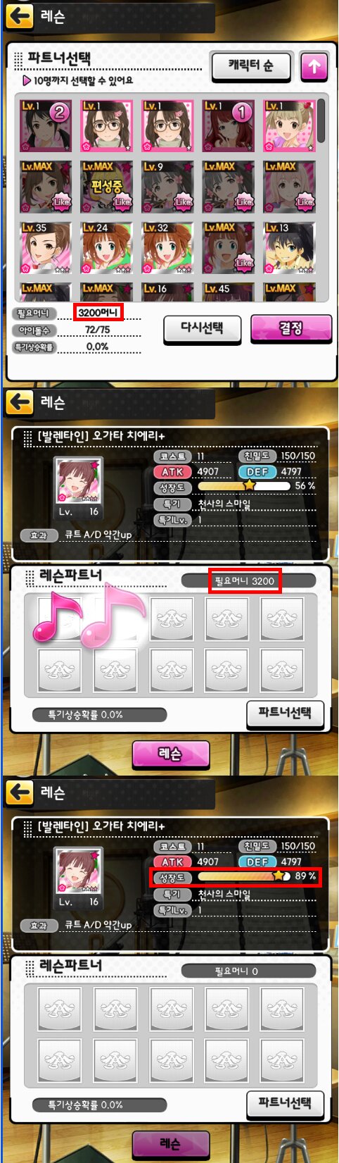Deselect the Lv.1 card with badge number 2

click(x=46, y=125)
